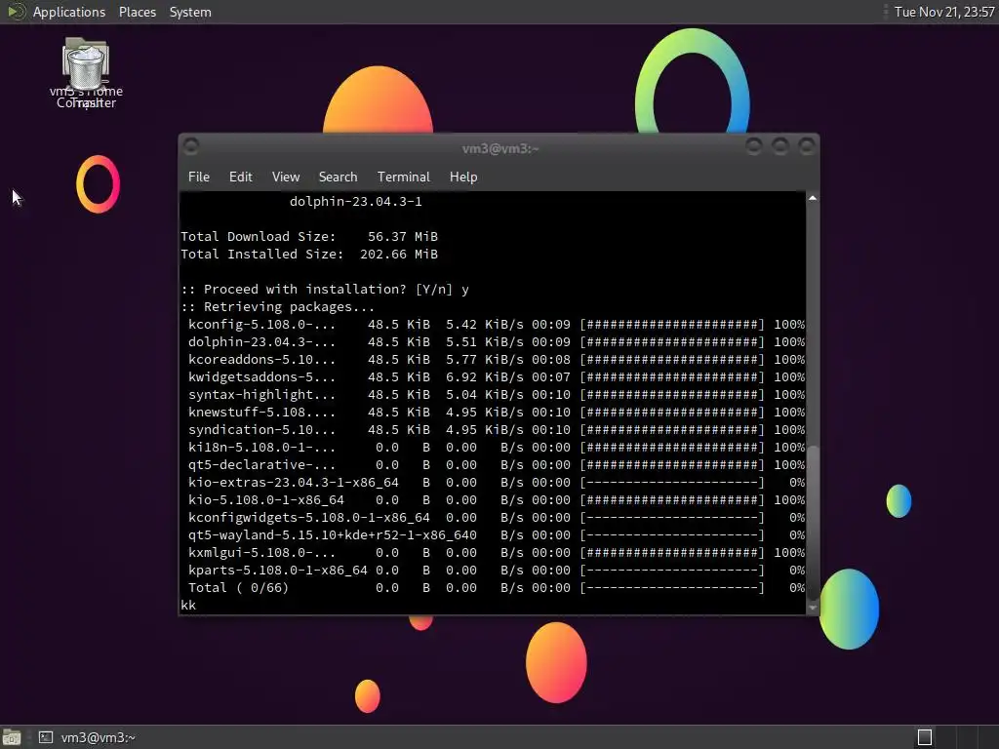Click the 'Total Download Size:' line

click(x=309, y=237)
